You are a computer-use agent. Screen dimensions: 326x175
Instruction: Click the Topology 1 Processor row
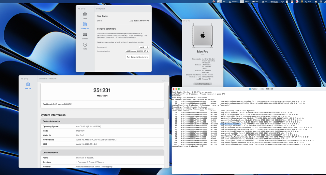(102, 162)
